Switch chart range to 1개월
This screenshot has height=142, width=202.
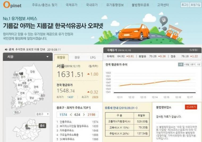tap(186, 64)
